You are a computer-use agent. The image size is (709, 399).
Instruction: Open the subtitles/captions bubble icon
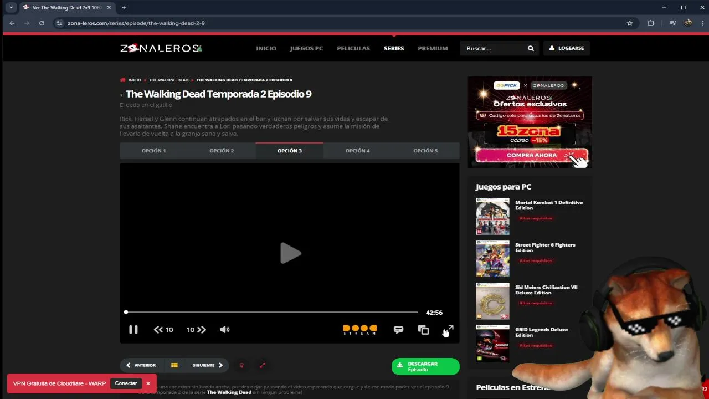[x=398, y=330]
